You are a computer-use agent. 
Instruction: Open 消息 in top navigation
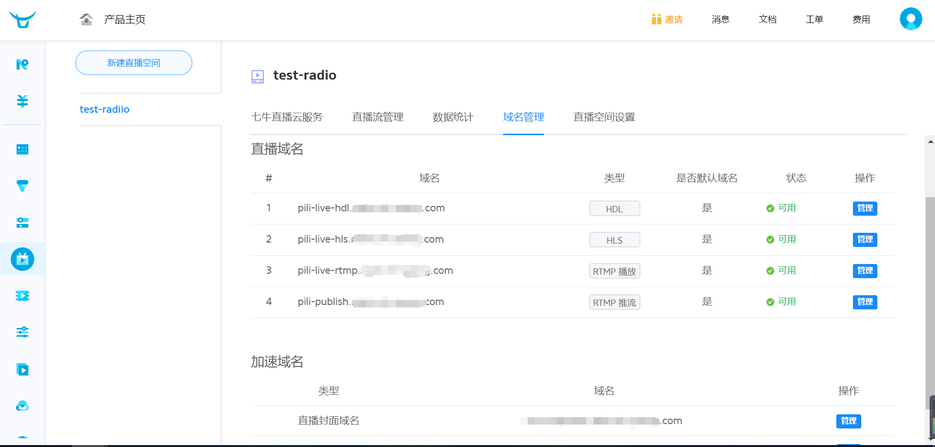[721, 20]
